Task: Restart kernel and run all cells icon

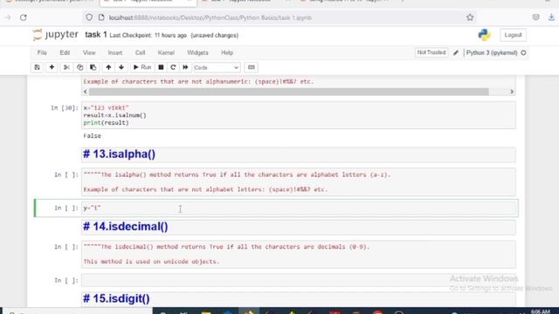Action: coord(185,67)
